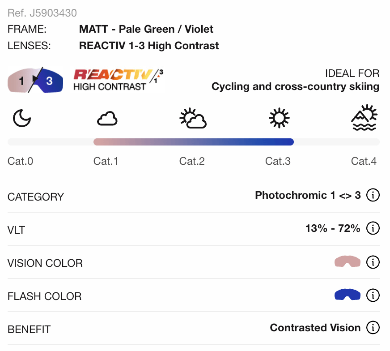The height and width of the screenshot is (351, 390).
Task: Show info for Flash Color
Action: click(373, 295)
